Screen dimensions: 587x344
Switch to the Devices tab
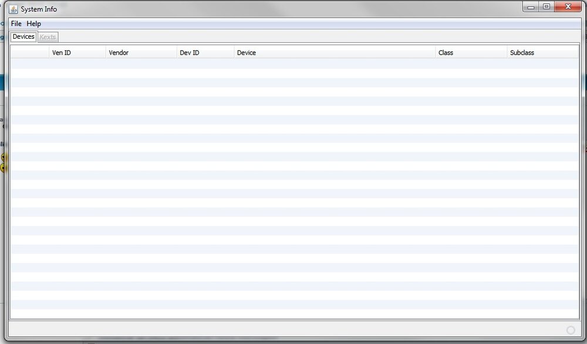click(23, 37)
